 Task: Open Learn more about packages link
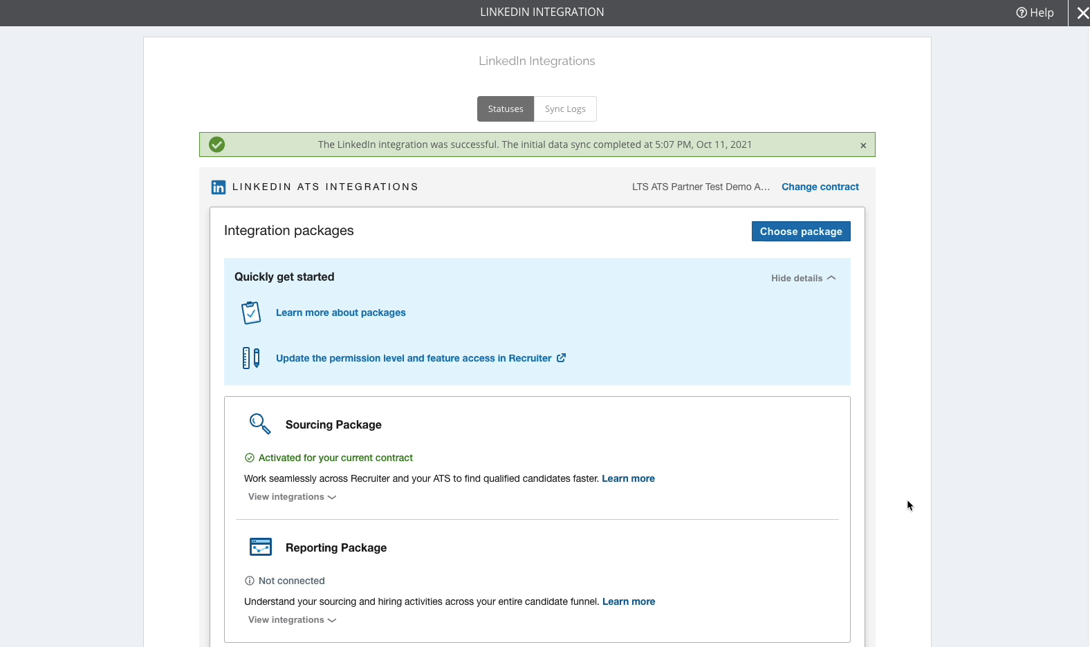point(341,312)
